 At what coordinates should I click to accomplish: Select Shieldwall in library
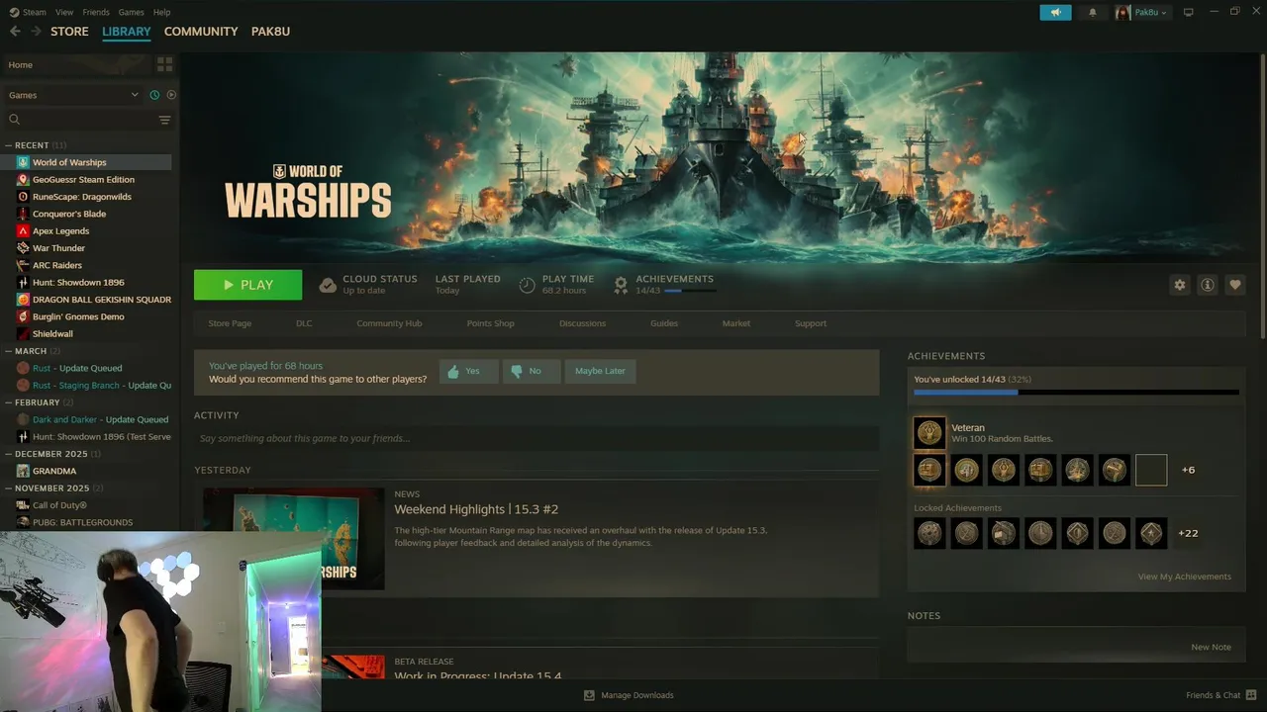pos(52,334)
